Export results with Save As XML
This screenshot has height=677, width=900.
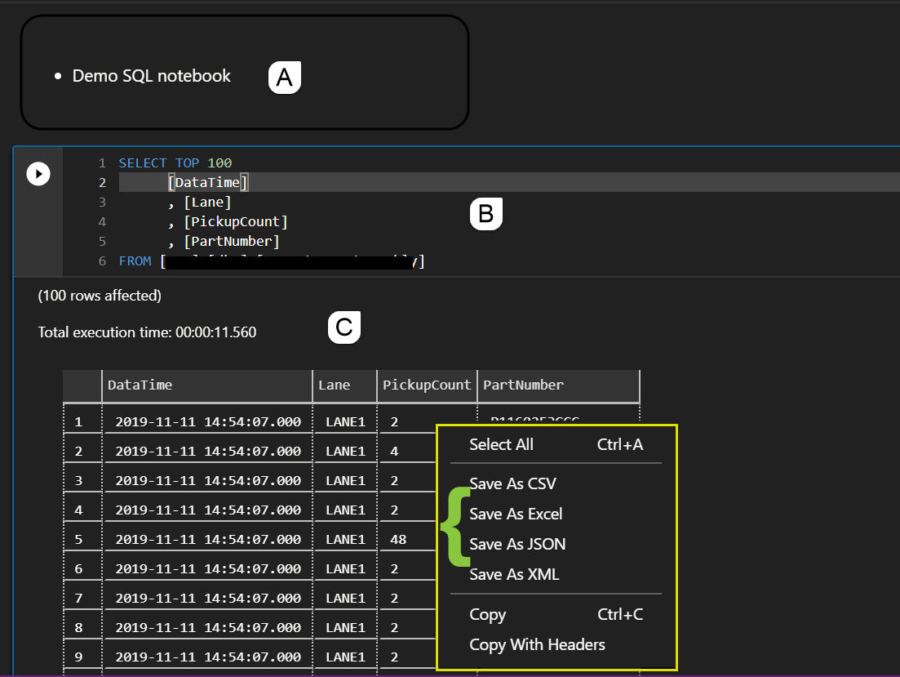[512, 574]
